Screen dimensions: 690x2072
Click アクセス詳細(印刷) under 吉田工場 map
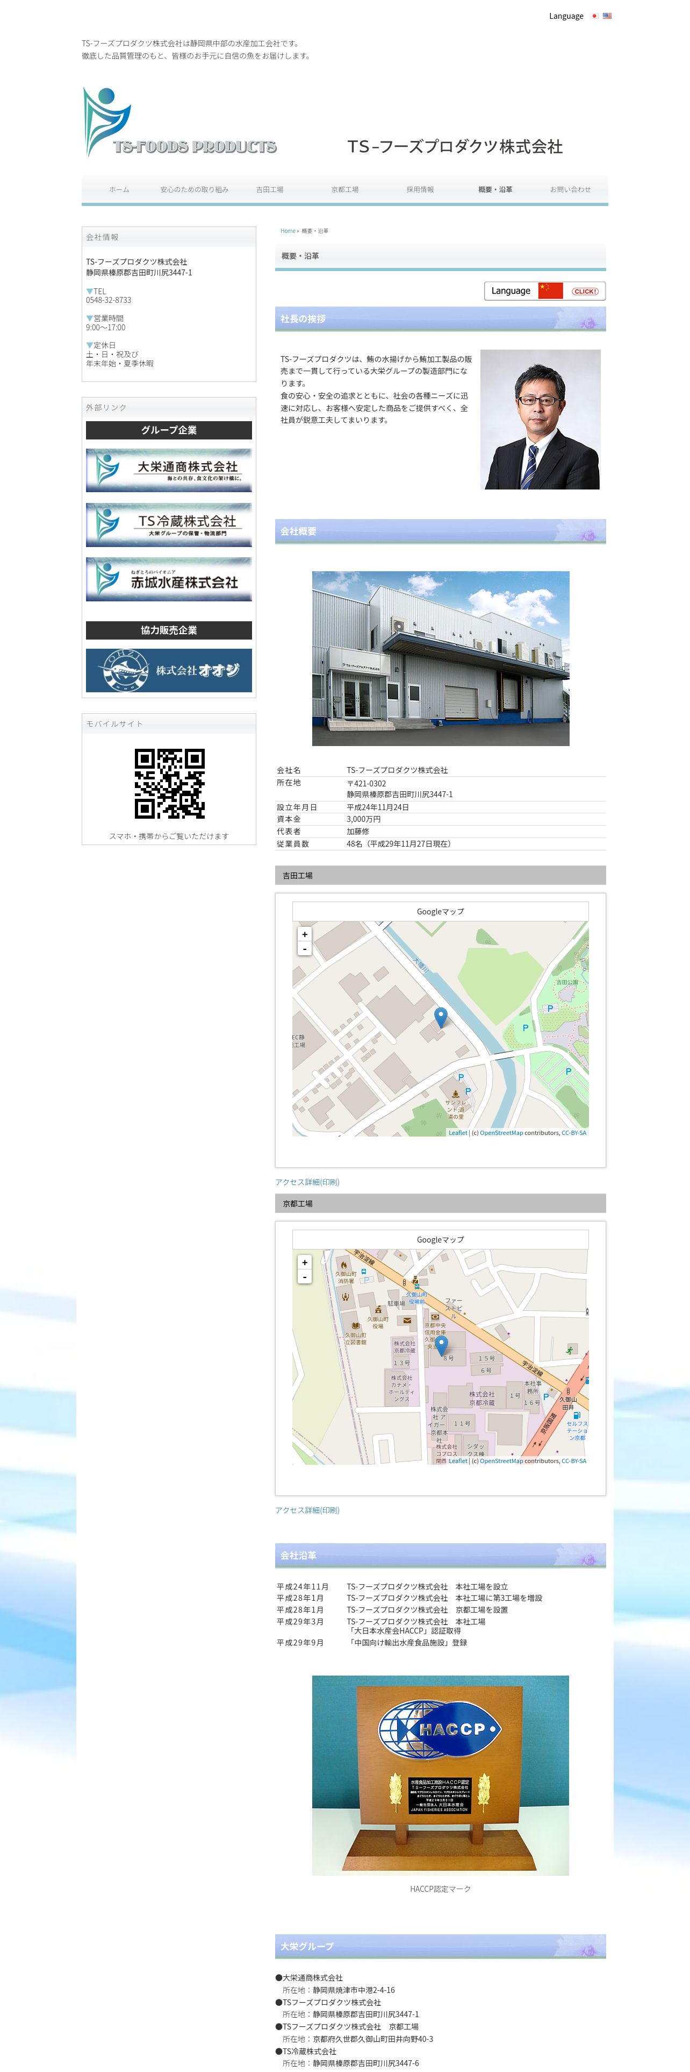(x=307, y=1182)
